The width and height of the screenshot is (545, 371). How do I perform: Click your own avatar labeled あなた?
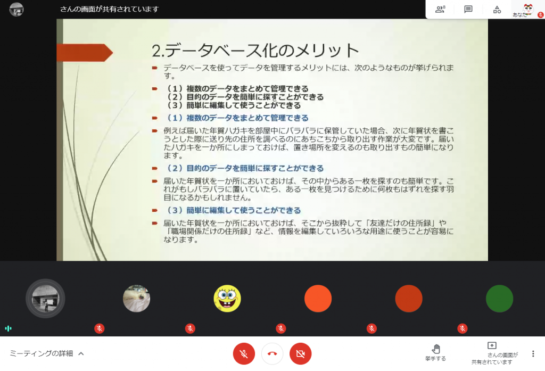tap(527, 9)
